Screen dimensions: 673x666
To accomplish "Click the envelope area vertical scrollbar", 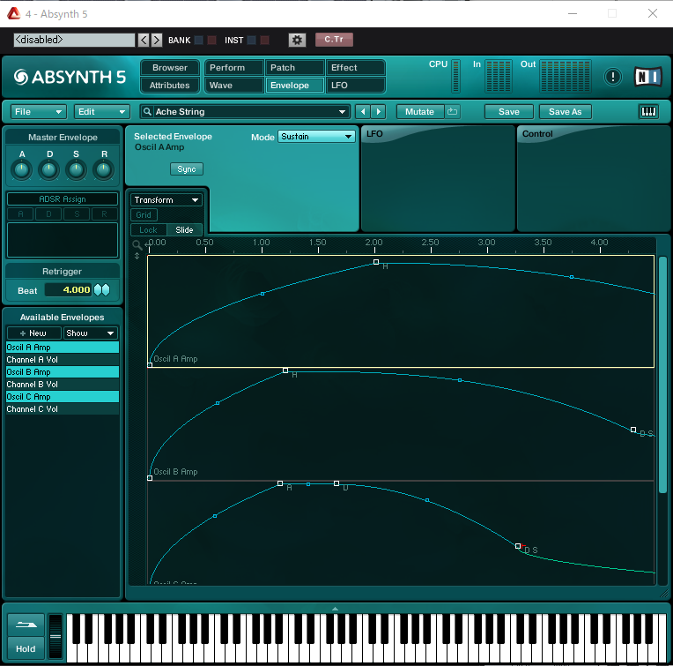I will pos(662,374).
